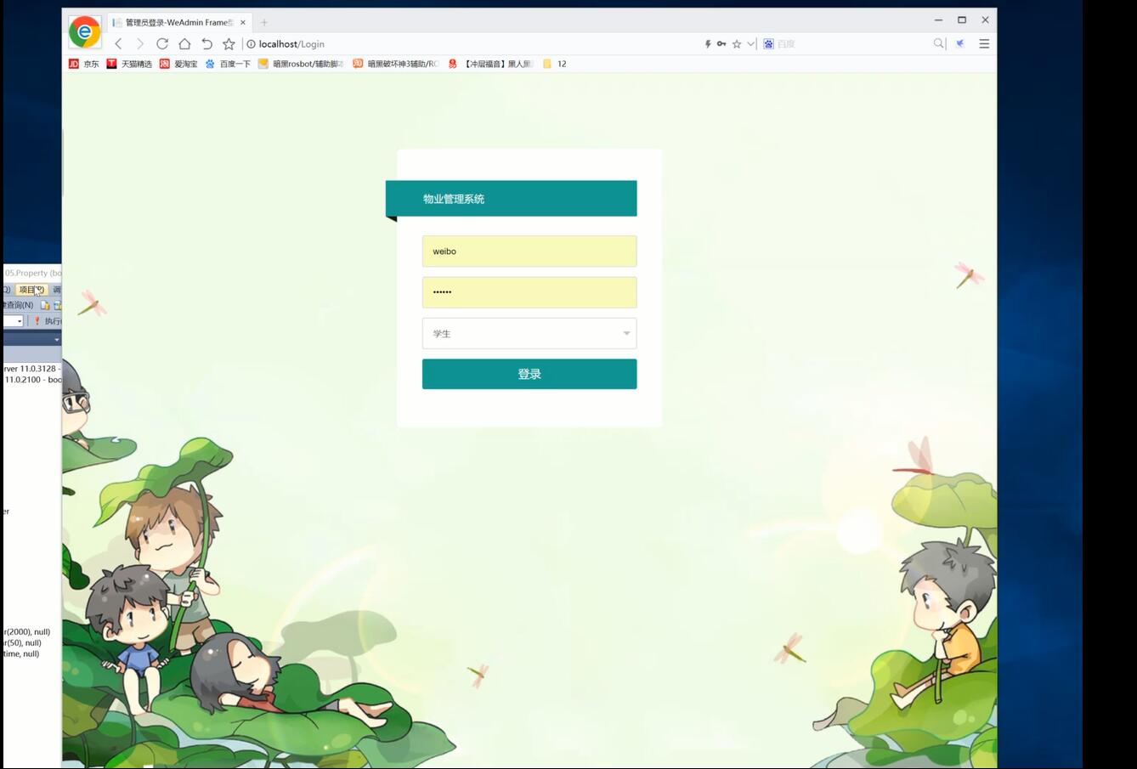Click document icon next to 查询(N)
This screenshot has height=769, width=1137.
tap(45, 305)
